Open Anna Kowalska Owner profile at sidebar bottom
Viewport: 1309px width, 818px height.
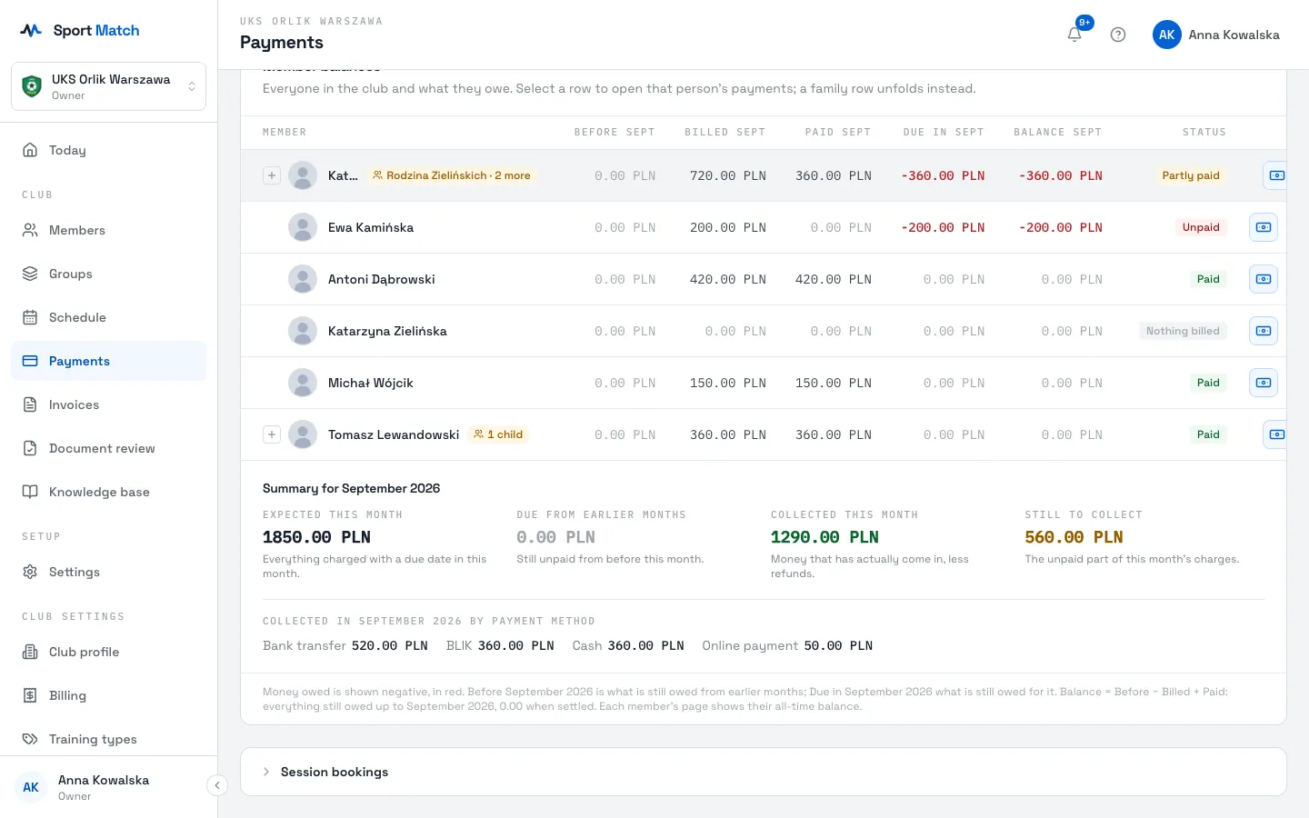tap(105, 787)
